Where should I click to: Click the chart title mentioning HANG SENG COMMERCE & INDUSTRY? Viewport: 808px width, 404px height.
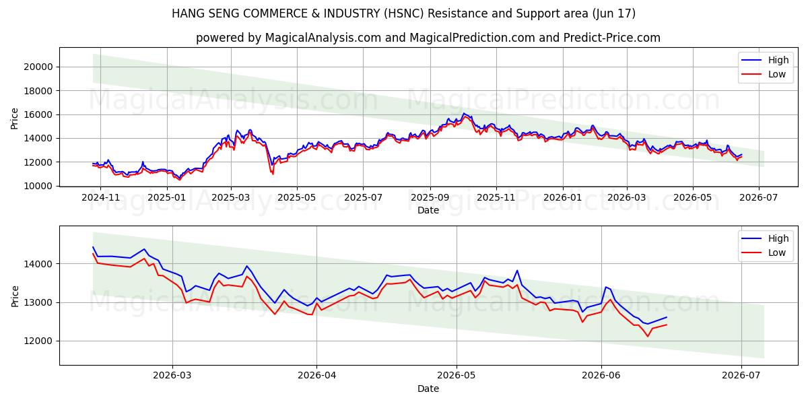click(404, 13)
